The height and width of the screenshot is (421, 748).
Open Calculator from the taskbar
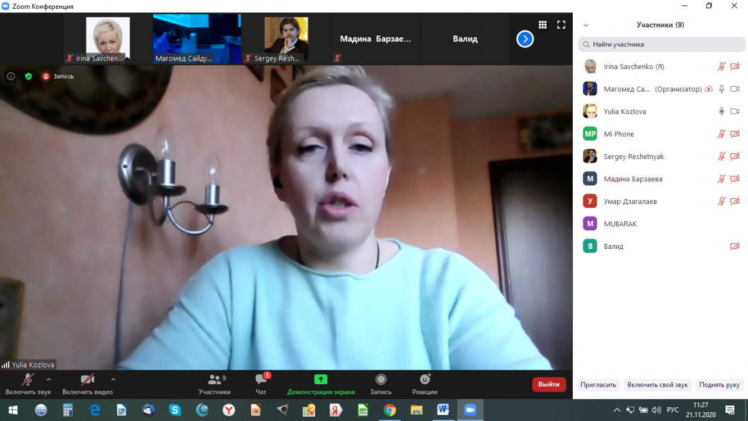68,410
